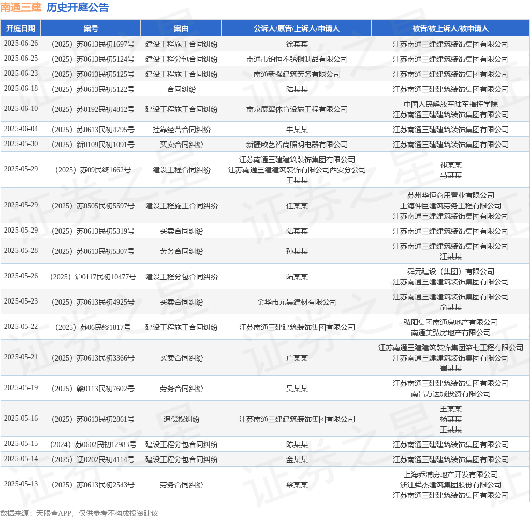Click the 被告/被上诉人/被申请人 column header

tap(451, 28)
